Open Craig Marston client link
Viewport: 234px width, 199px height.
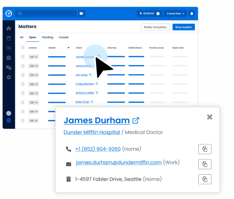tap(85, 84)
